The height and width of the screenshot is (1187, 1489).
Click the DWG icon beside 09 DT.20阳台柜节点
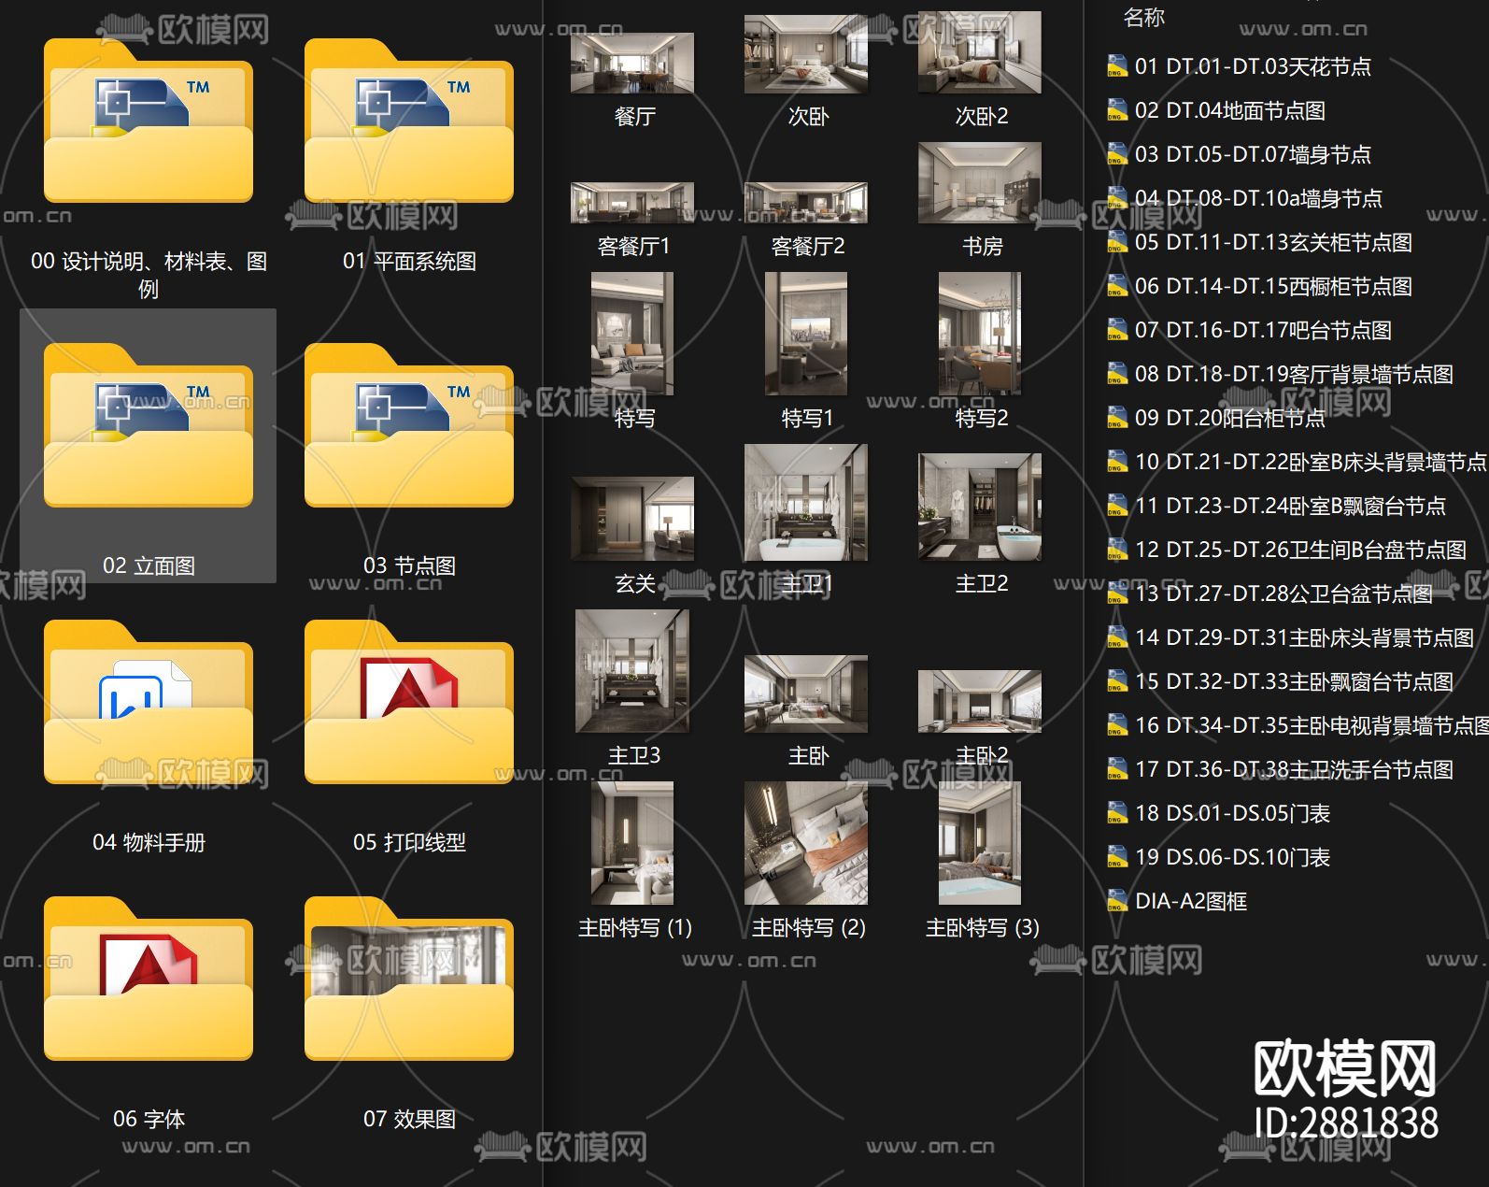coord(1116,418)
